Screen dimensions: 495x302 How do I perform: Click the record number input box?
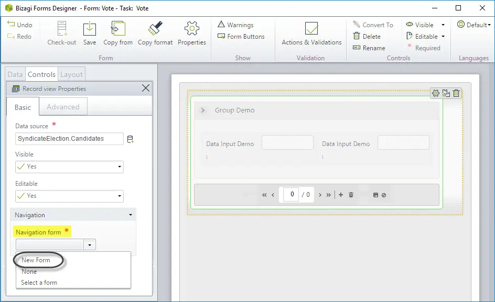click(290, 195)
